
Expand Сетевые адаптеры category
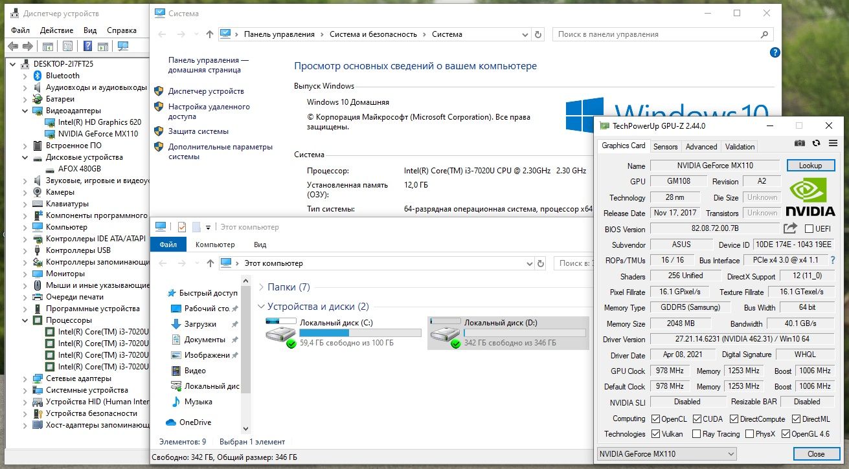tap(25, 378)
